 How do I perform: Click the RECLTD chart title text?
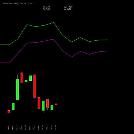[20, 4]
